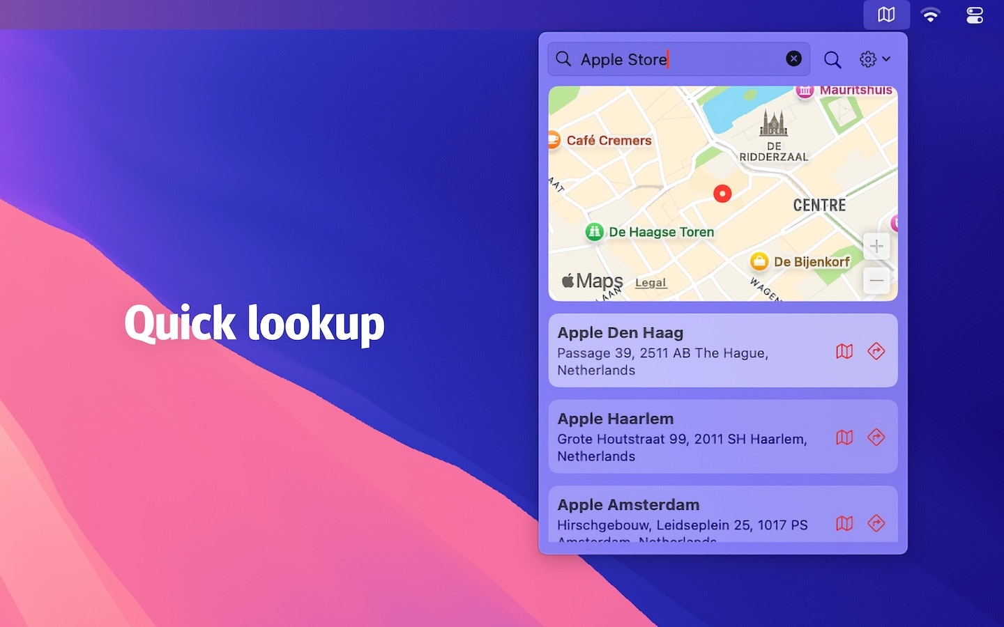Click the Mauritshuis museum marker
This screenshot has width=1004, height=627.
tap(805, 91)
